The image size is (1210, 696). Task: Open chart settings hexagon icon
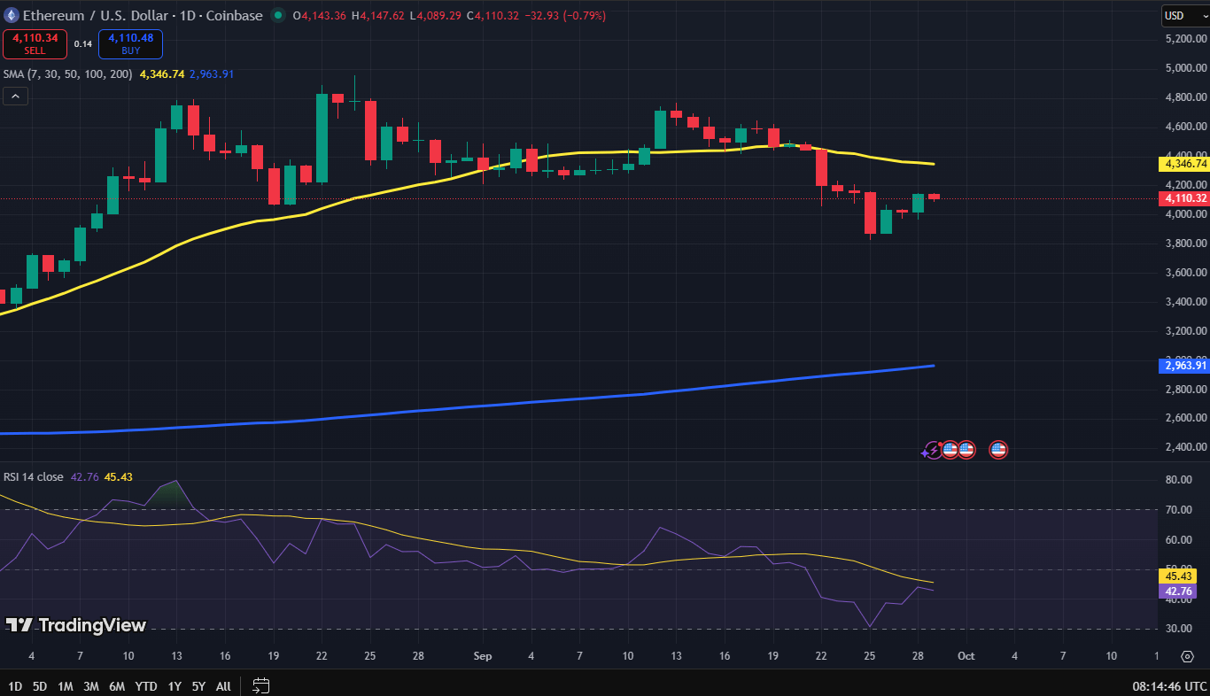tap(1187, 656)
